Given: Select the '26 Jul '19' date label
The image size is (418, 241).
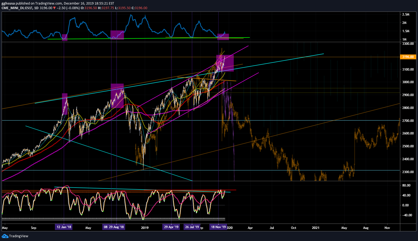Looking at the screenshot, I should tap(192, 227).
